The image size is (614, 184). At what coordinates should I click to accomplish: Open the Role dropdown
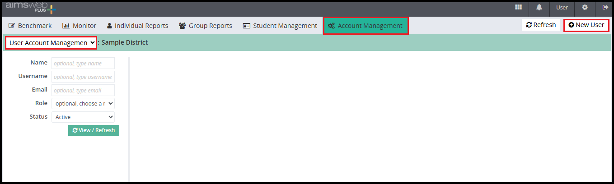[83, 104]
